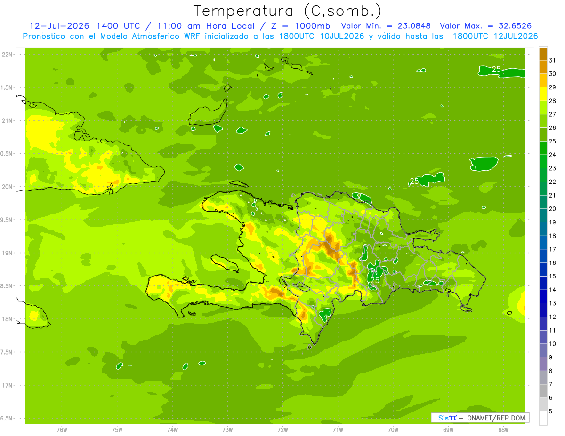Click the "Valor Min. = 23.0848" text
This screenshot has width=565, height=436.
point(386,26)
